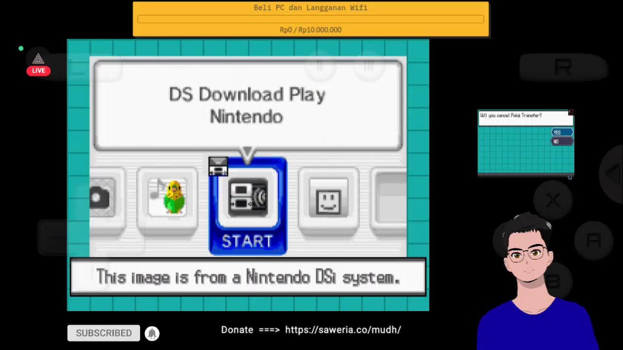Screen dimensions: 623x350
Task: Toggle the notification bell next to SUBSCRIBED
Action: click(x=152, y=333)
